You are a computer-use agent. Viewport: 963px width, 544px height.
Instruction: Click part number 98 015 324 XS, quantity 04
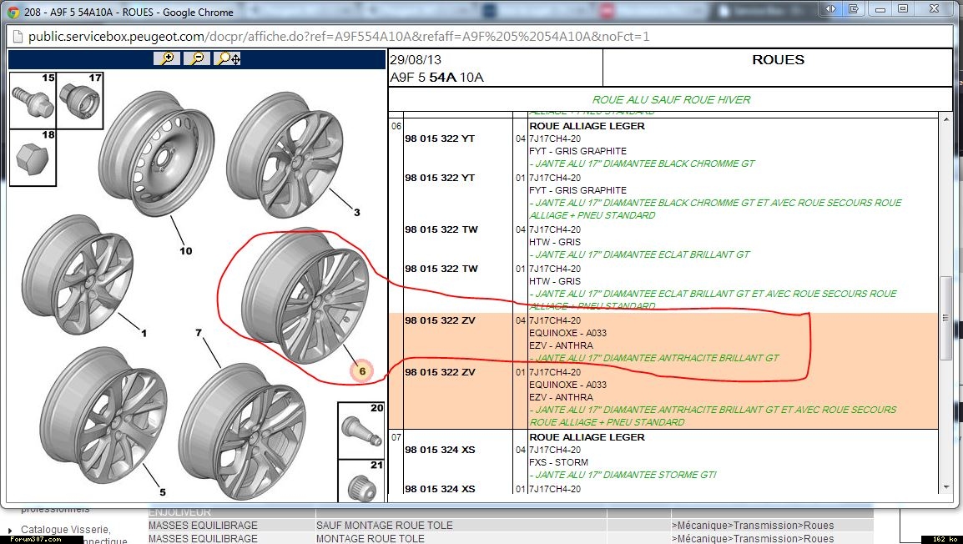440,450
